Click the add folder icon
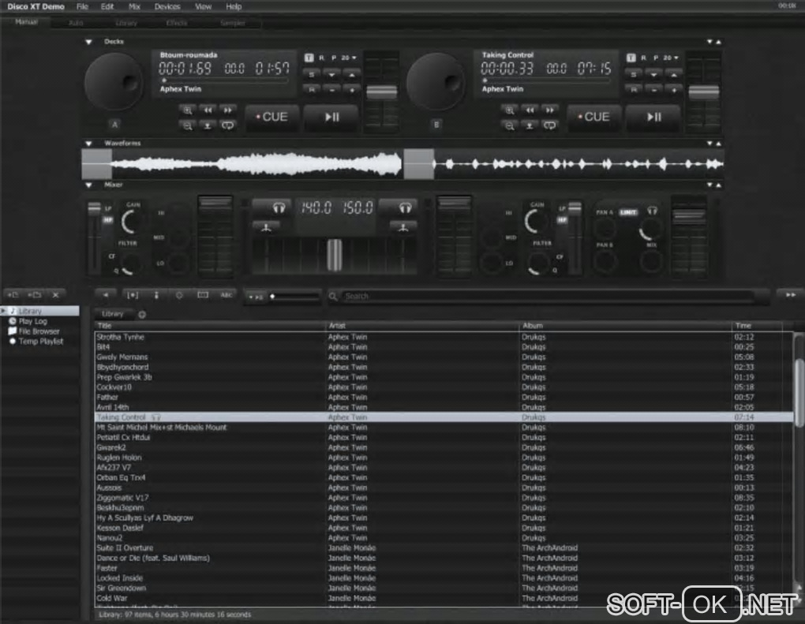 (35, 295)
